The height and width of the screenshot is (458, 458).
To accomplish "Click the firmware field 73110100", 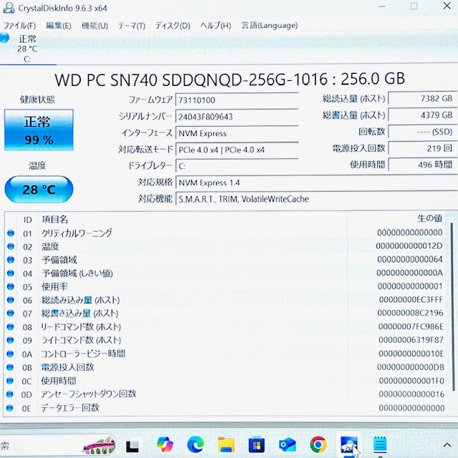I will pyautogui.click(x=237, y=100).
